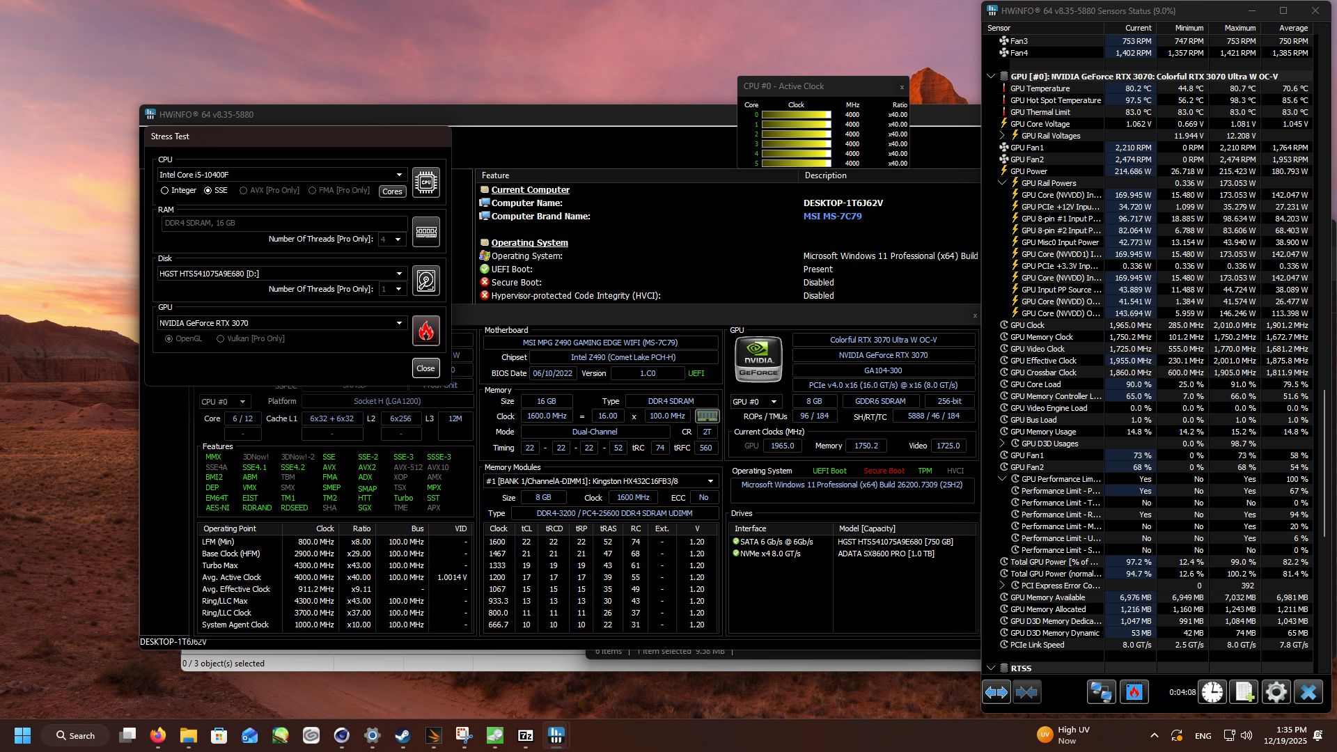This screenshot has height=752, width=1337.
Task: Sort by the Current column header
Action: click(1130, 29)
